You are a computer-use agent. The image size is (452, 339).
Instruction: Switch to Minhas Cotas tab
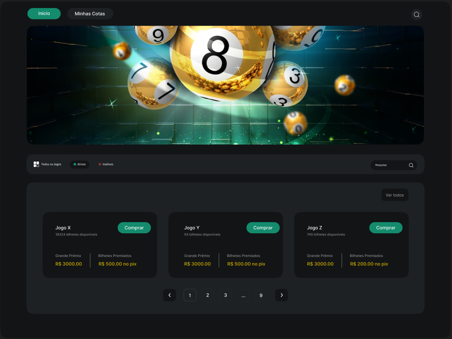pyautogui.click(x=90, y=13)
